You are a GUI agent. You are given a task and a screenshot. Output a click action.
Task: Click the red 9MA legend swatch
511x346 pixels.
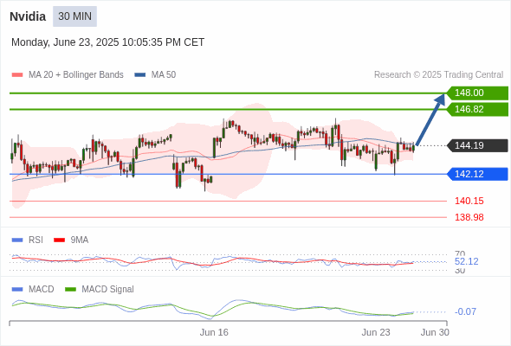[x=59, y=240]
